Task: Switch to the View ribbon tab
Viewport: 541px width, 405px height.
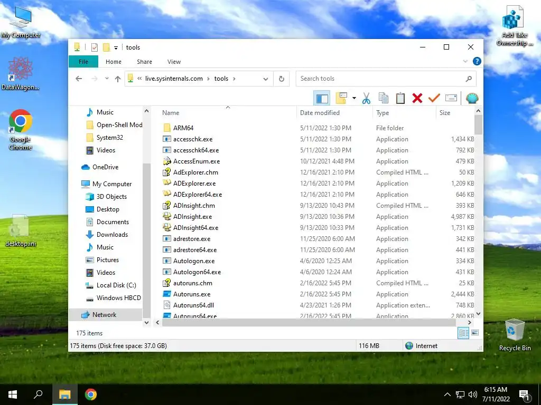Action: click(174, 62)
